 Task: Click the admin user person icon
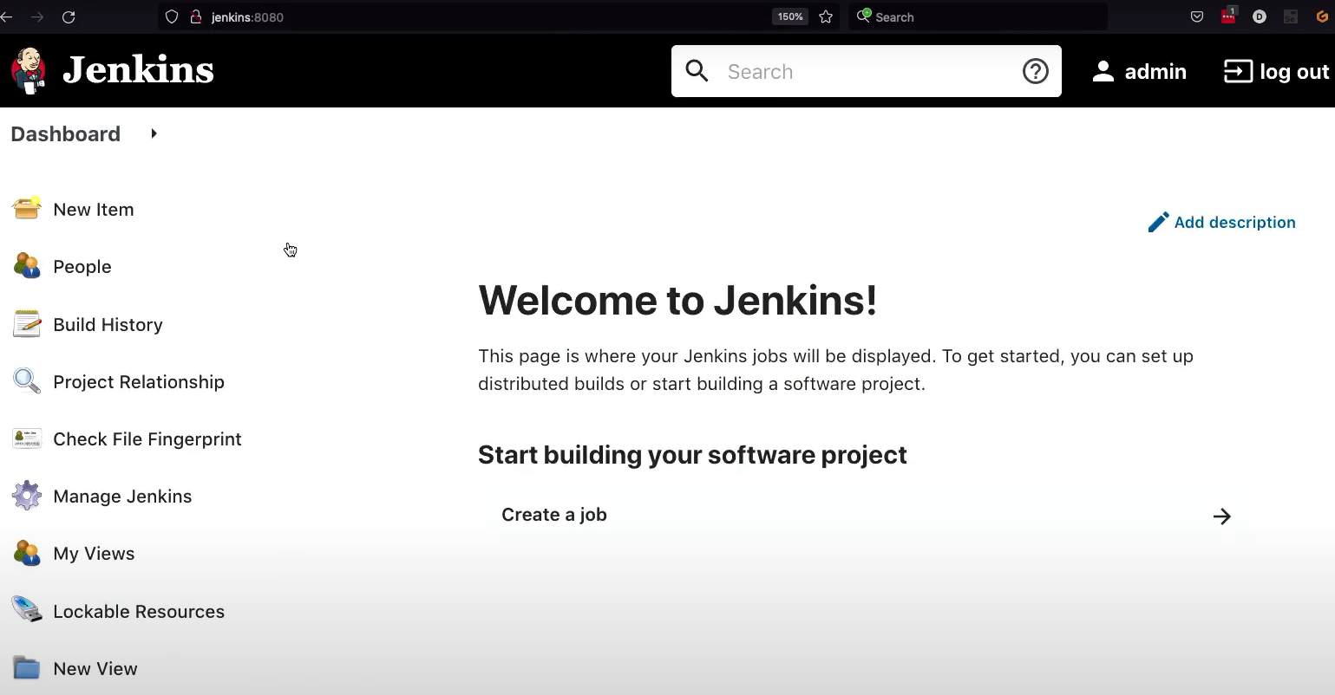pyautogui.click(x=1103, y=71)
